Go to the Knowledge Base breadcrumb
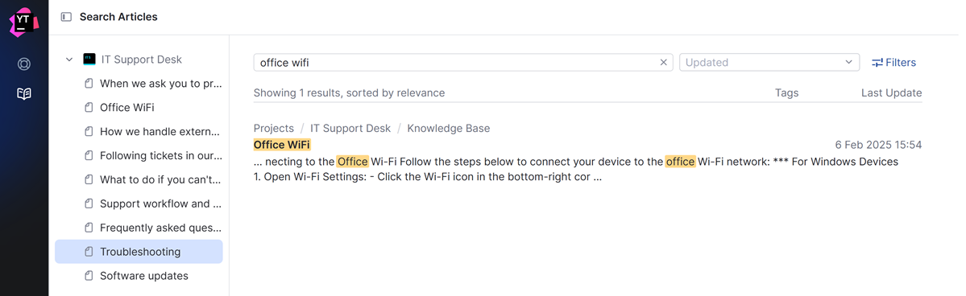The width and height of the screenshot is (966, 296). pos(449,128)
